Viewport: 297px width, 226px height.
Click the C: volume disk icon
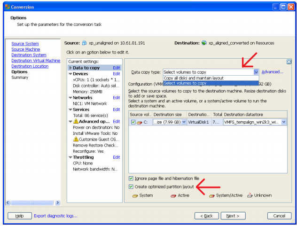140,123
